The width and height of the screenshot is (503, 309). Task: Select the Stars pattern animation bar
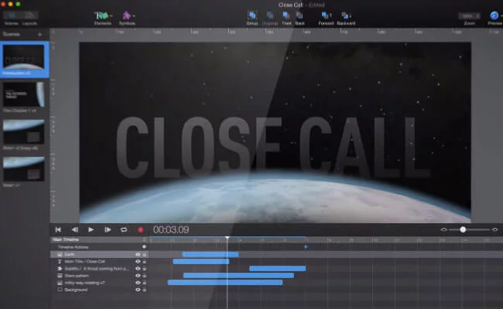coord(238,276)
